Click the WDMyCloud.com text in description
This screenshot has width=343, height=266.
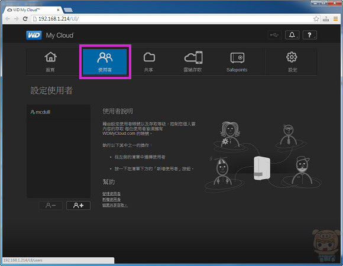click(x=119, y=134)
